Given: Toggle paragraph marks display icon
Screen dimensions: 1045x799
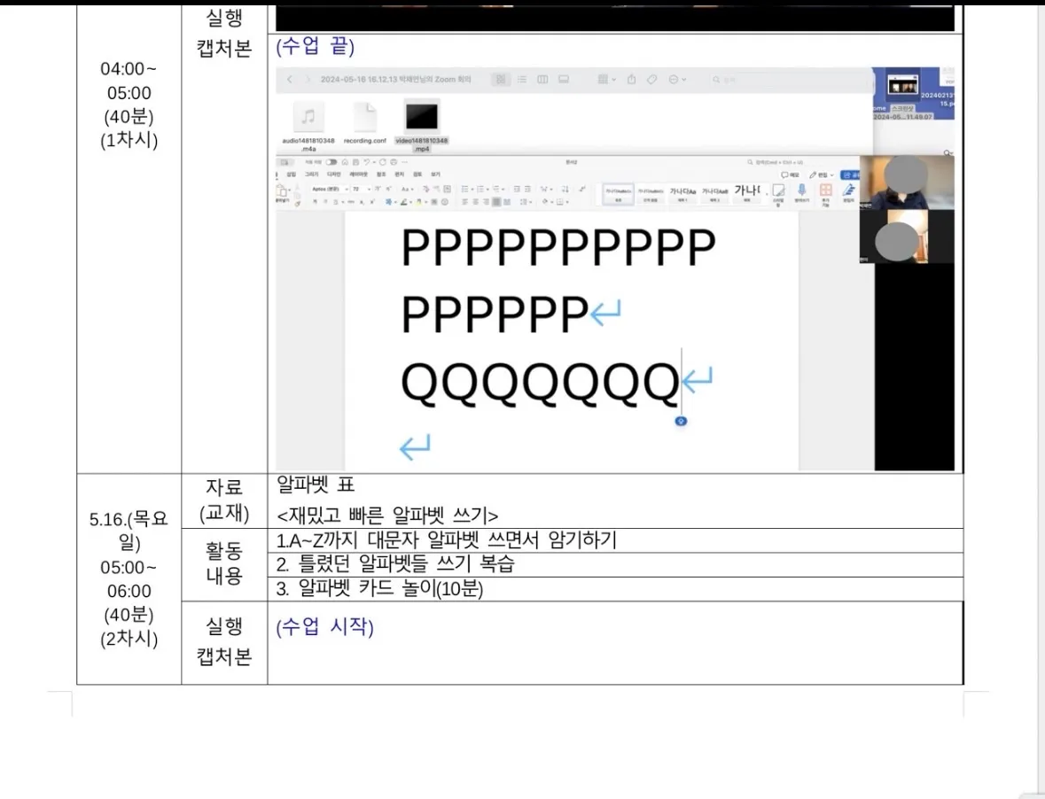Looking at the screenshot, I should click(x=582, y=189).
